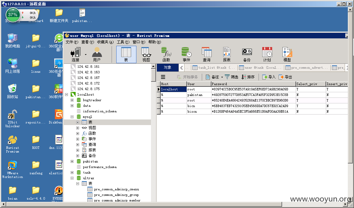354x208 pixels.
Task: Open the 新建文件夹 desktop folder
Action: tap(59, 15)
